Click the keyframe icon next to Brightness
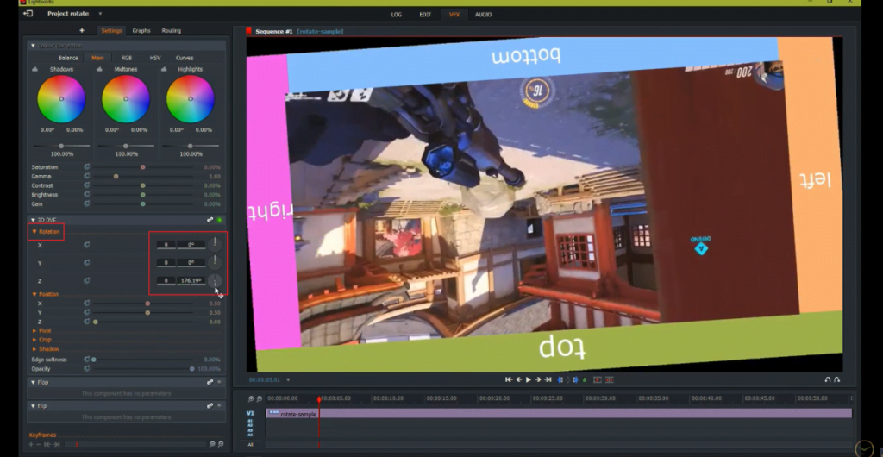This screenshot has width=883, height=457. (x=87, y=195)
